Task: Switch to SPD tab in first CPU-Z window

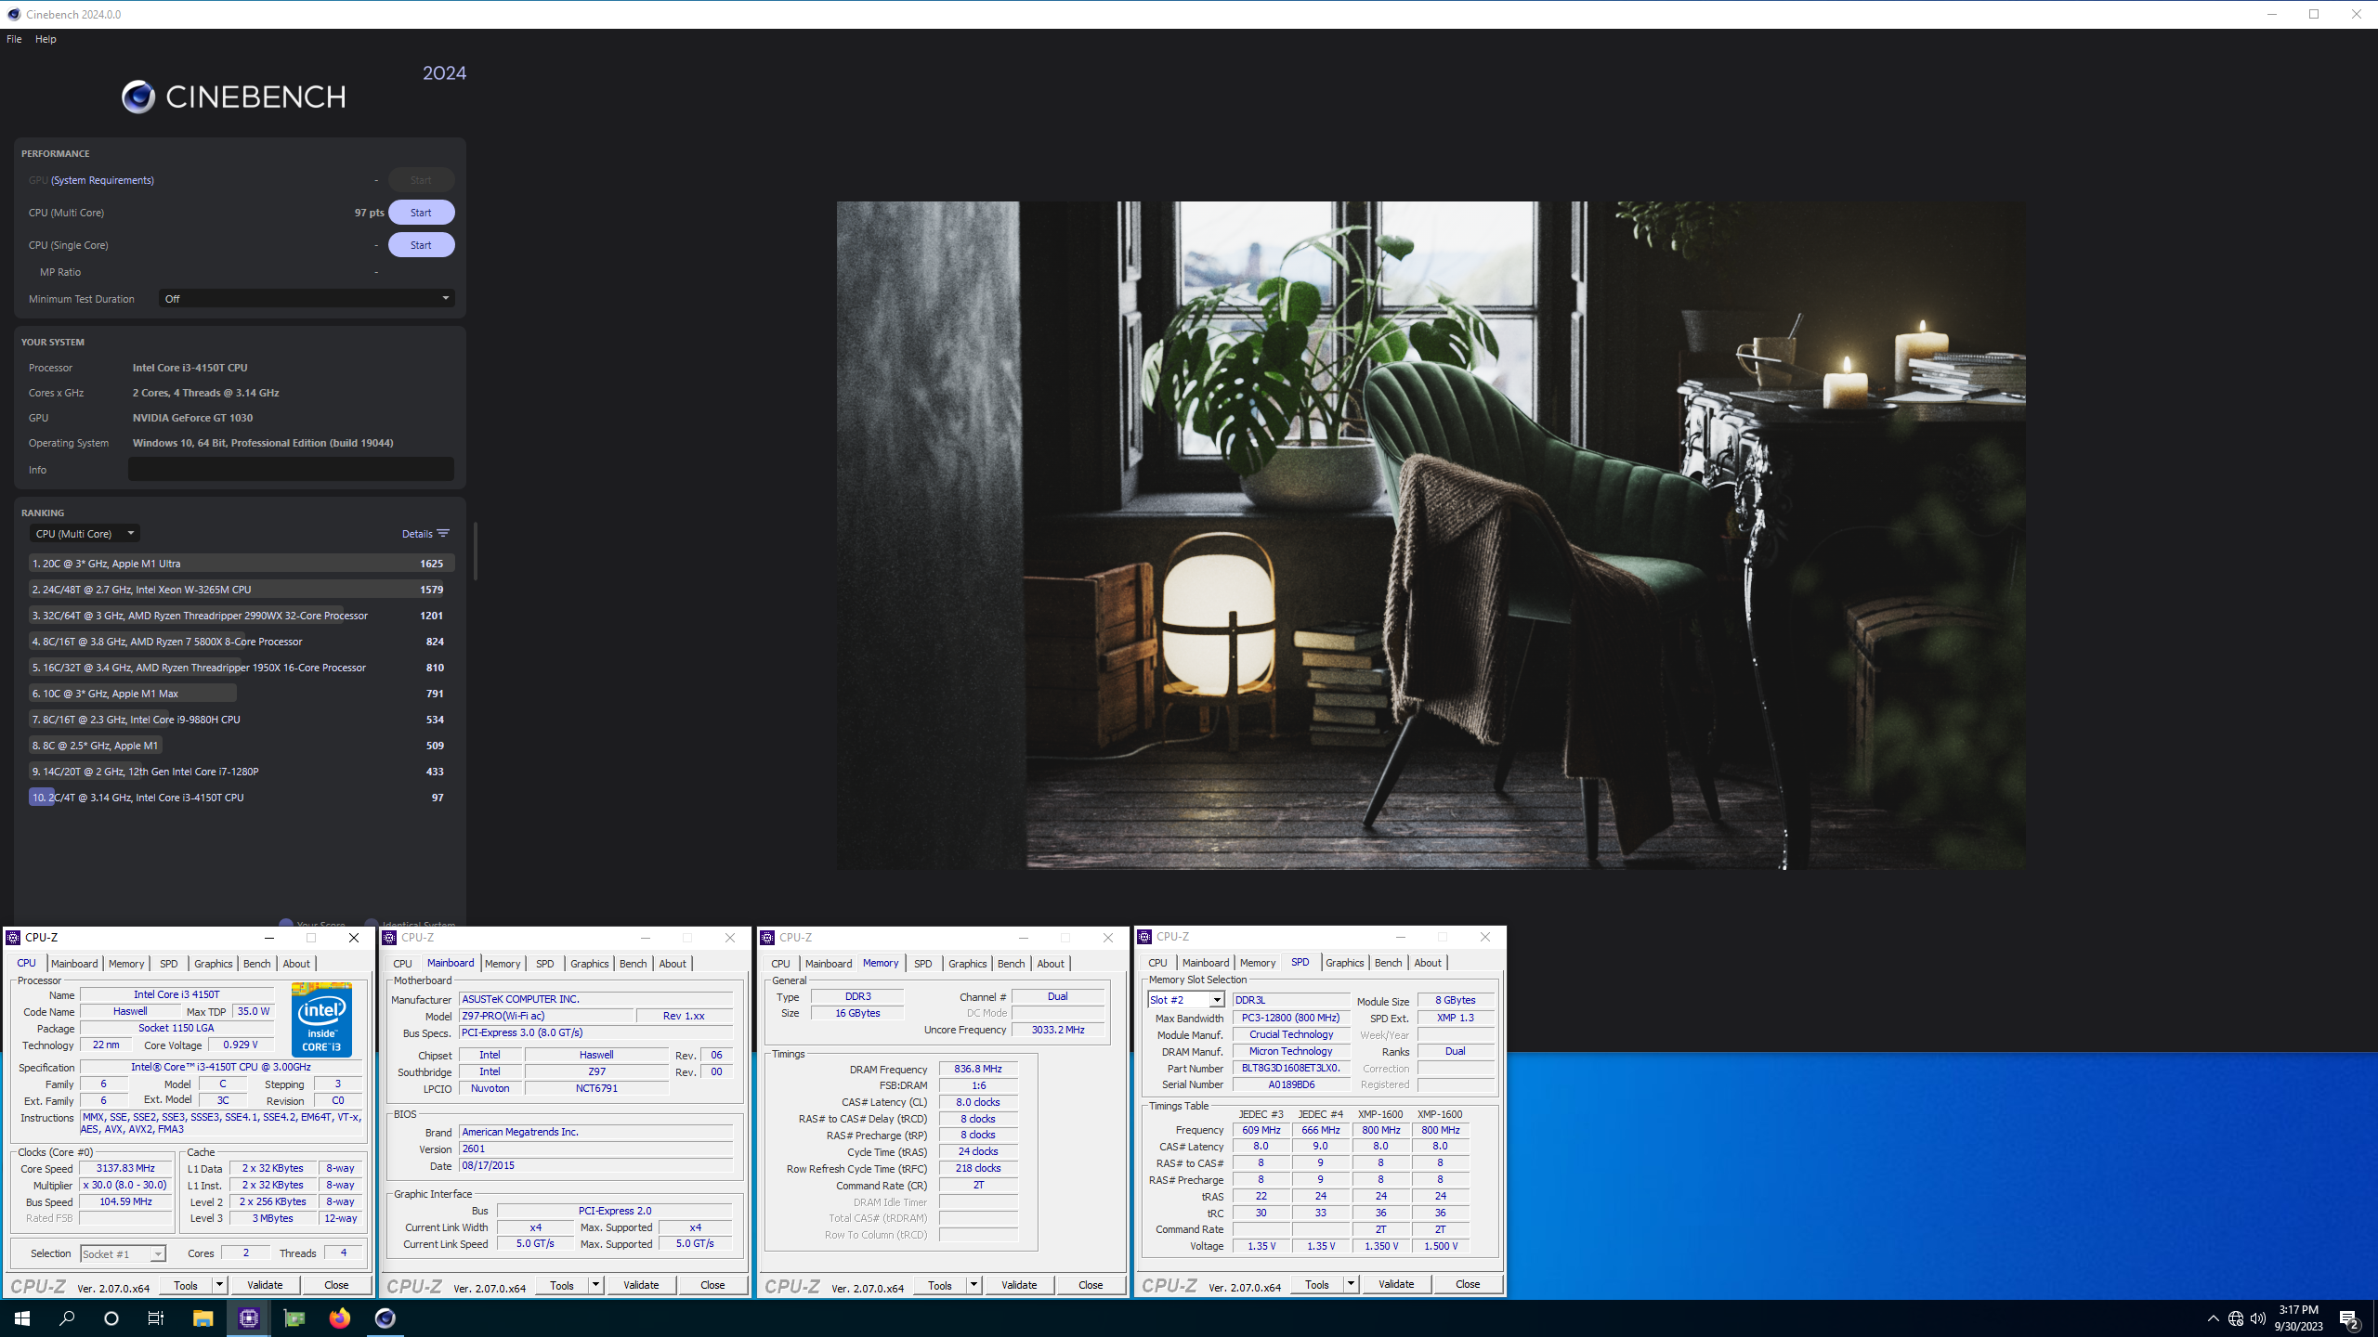Action: click(168, 964)
